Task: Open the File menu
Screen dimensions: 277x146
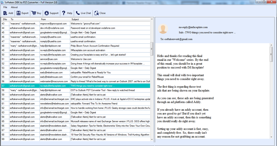Action: 5,7
